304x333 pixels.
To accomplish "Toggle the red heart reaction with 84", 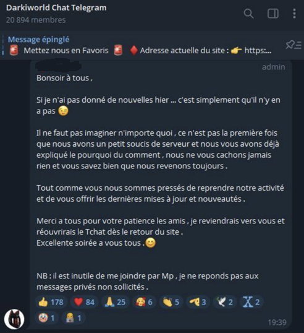I will click(84, 302).
